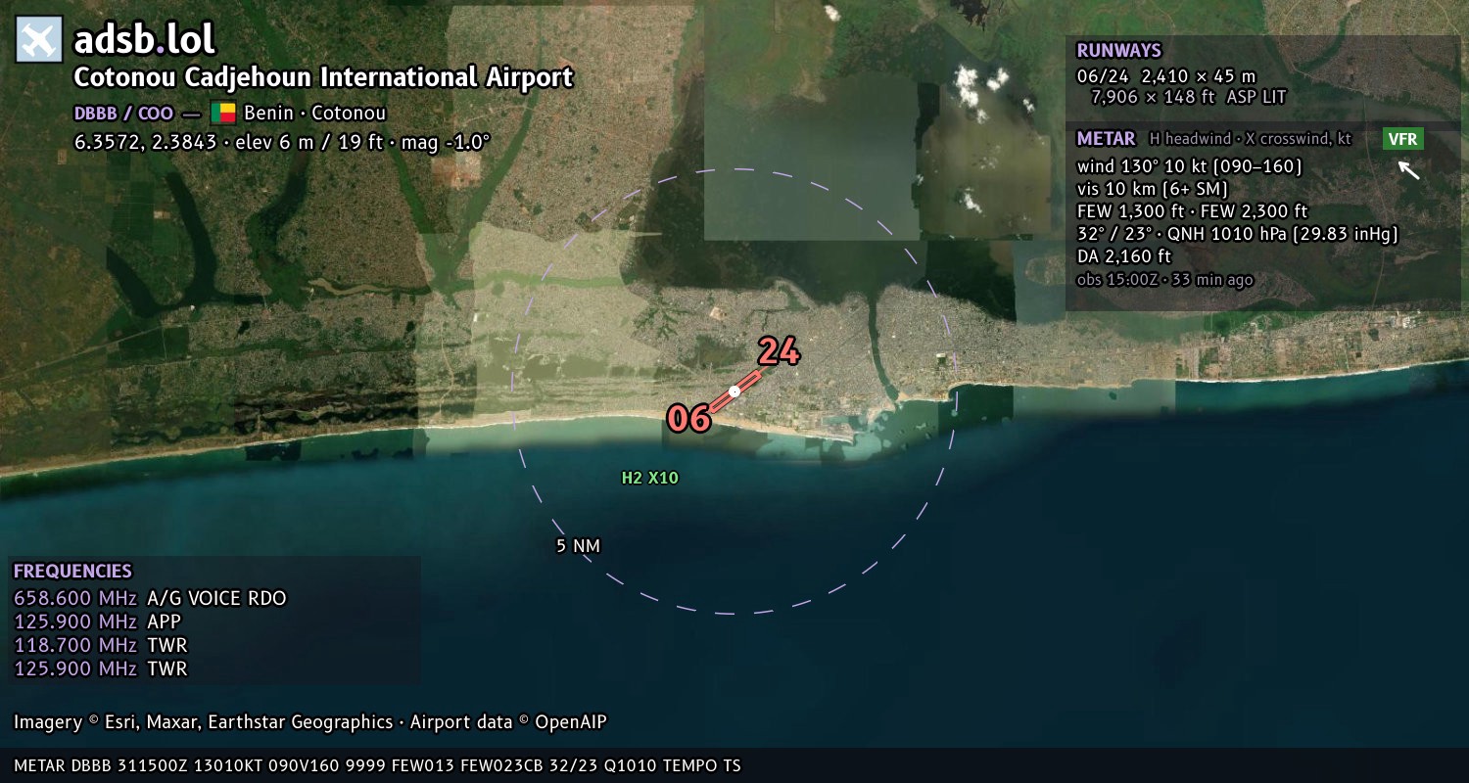Click the airport reference point dot on runway
The width and height of the screenshot is (1469, 783).
(734, 391)
